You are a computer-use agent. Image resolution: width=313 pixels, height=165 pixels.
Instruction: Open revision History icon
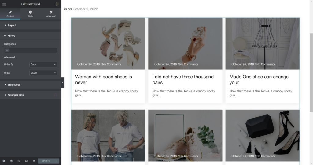[x=19, y=161]
